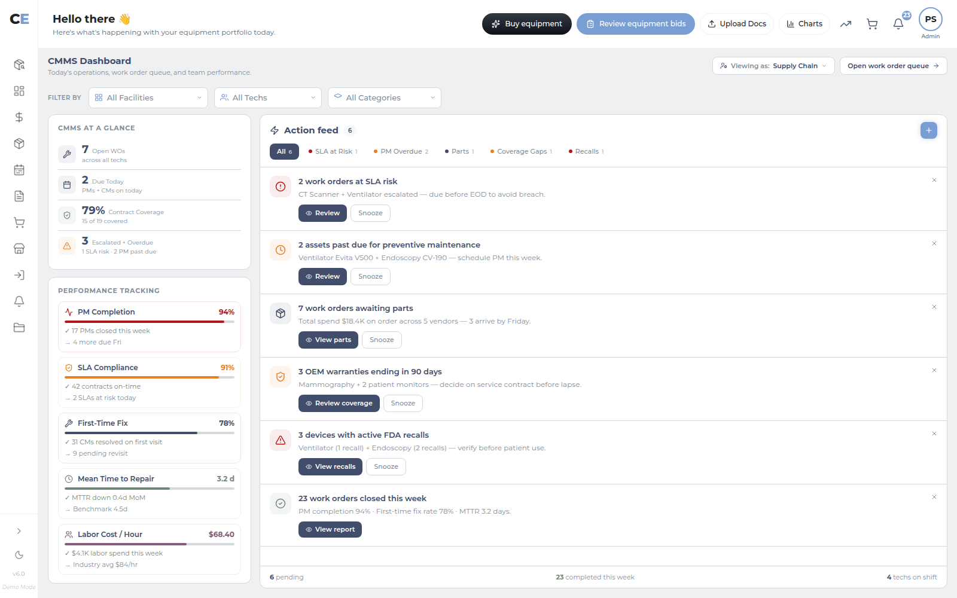Image resolution: width=957 pixels, height=598 pixels.
Task: Select the Parts filter tab
Action: 459,152
